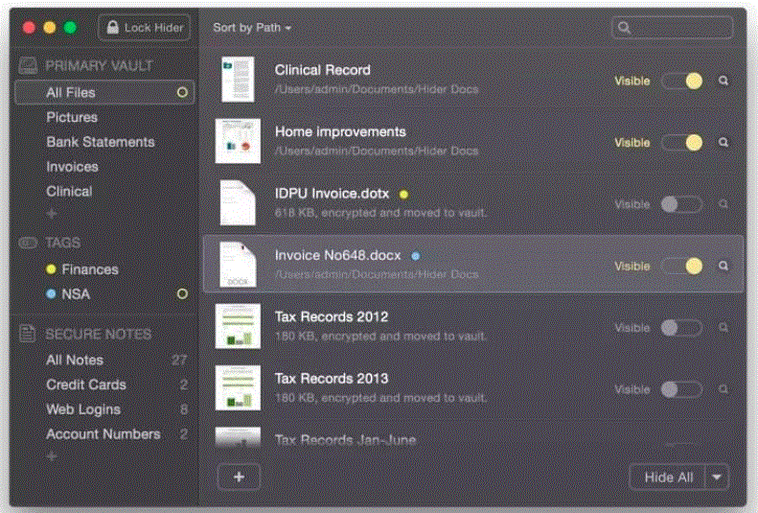This screenshot has height=513, width=758.
Task: Click the Tax Records 2012 thumbnail
Action: click(238, 326)
